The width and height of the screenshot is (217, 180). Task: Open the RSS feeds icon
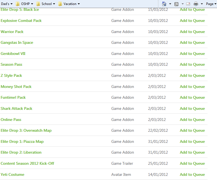point(176,4)
